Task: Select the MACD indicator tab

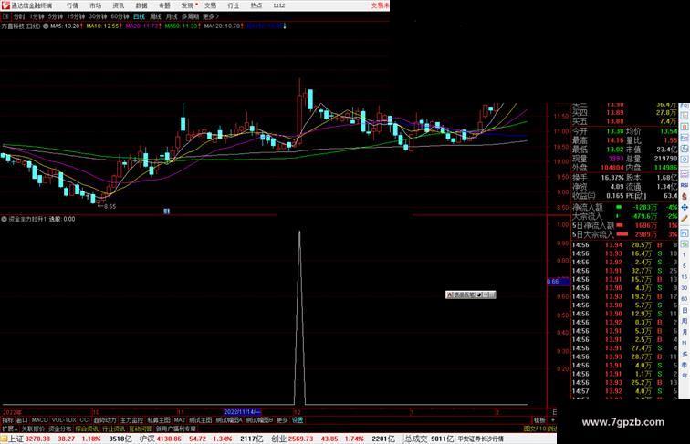Action: [39, 420]
